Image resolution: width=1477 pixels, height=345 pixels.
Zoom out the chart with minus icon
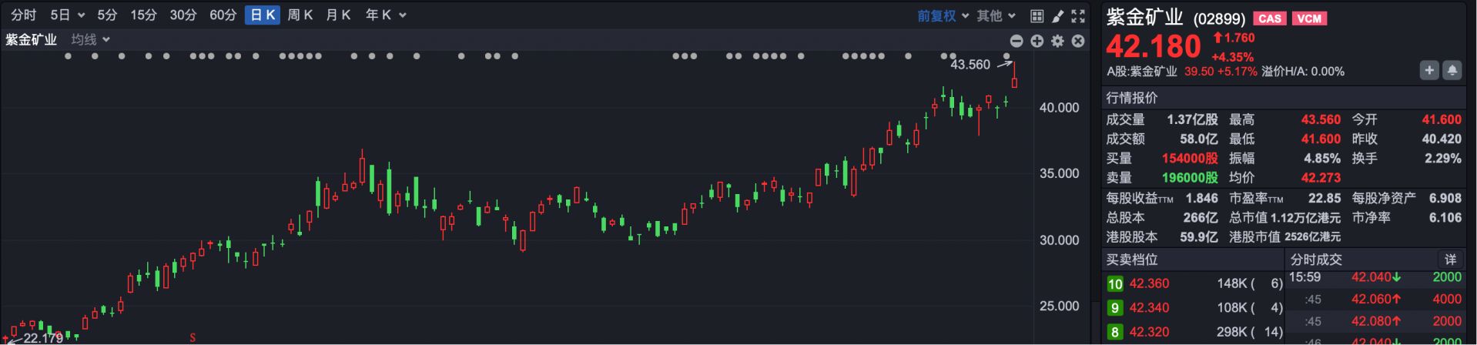pos(1016,41)
